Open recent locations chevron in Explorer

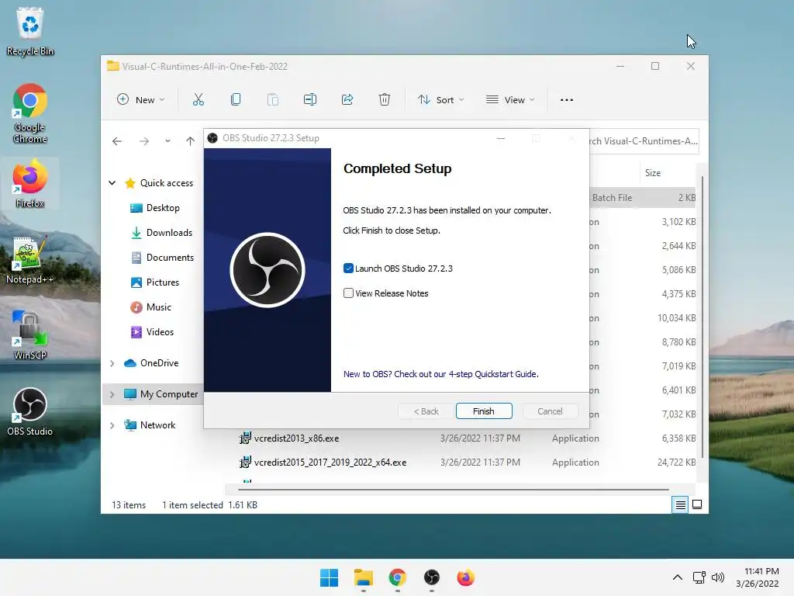[167, 141]
